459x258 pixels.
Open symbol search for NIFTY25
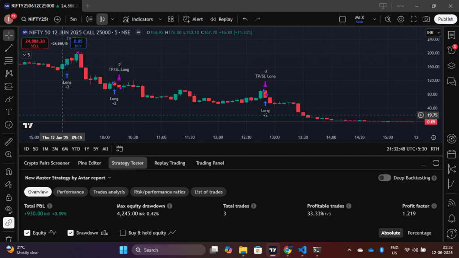(x=35, y=19)
